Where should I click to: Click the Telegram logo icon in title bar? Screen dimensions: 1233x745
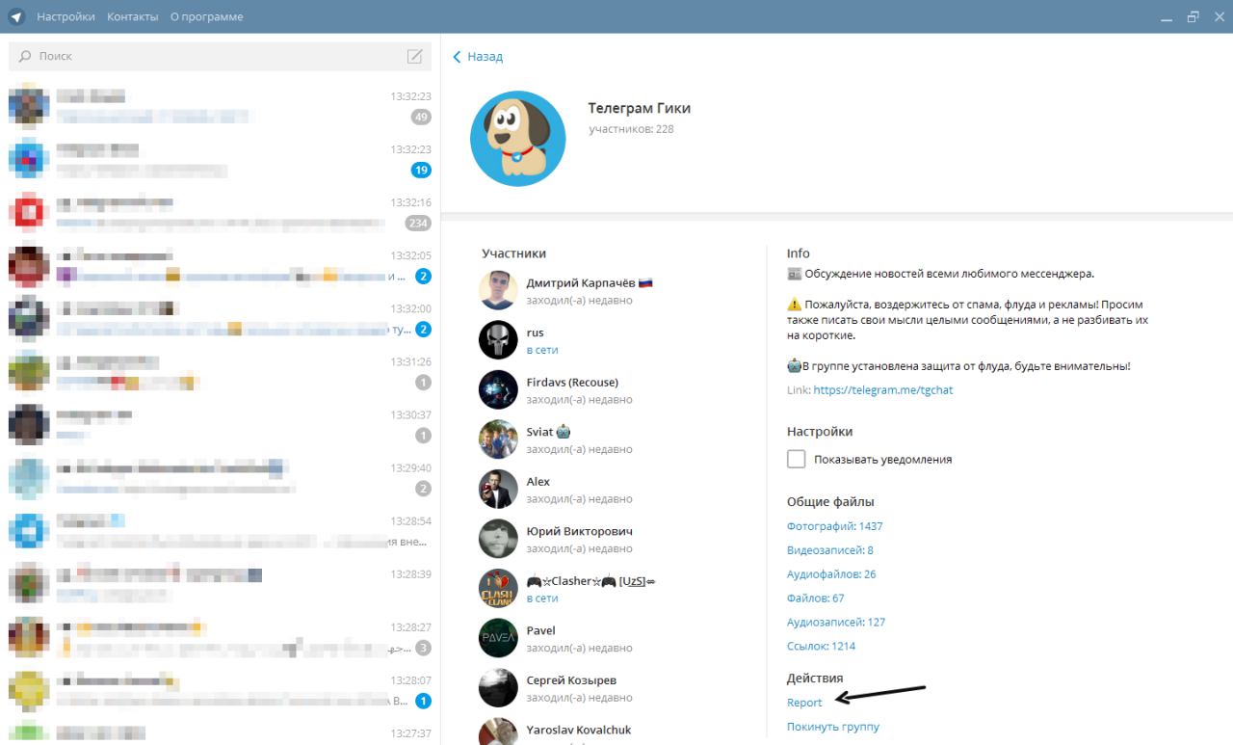coord(16,16)
